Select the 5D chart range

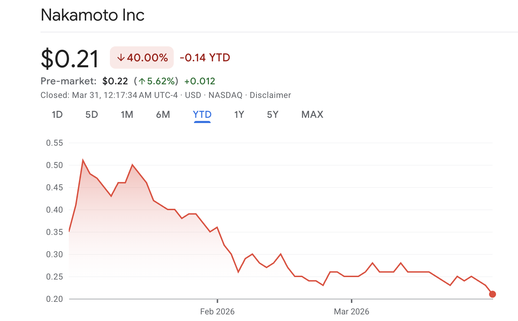tap(92, 115)
